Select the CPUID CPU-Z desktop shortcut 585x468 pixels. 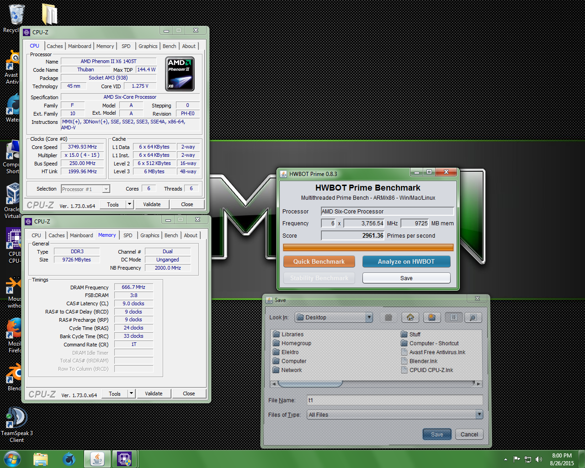point(14,246)
